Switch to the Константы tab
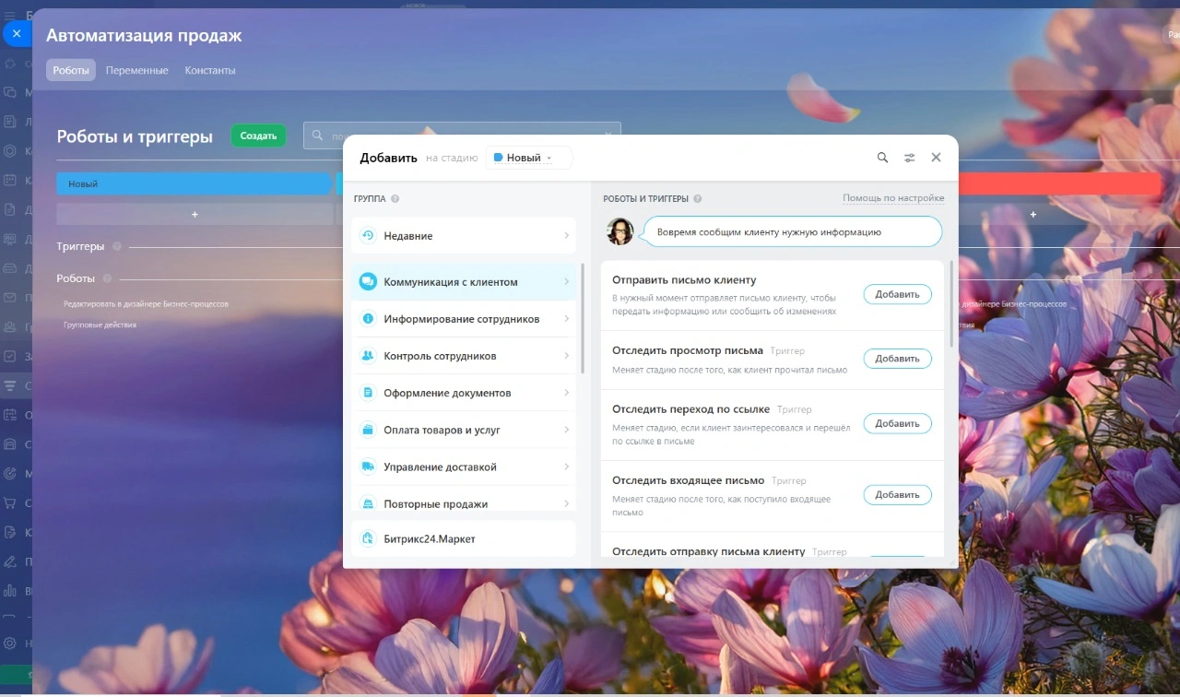The image size is (1180, 697). [x=210, y=70]
